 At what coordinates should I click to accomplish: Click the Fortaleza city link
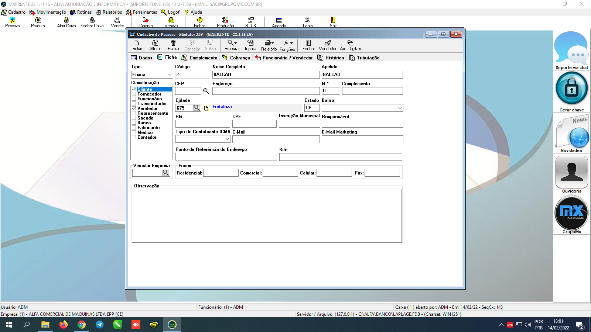click(x=222, y=107)
